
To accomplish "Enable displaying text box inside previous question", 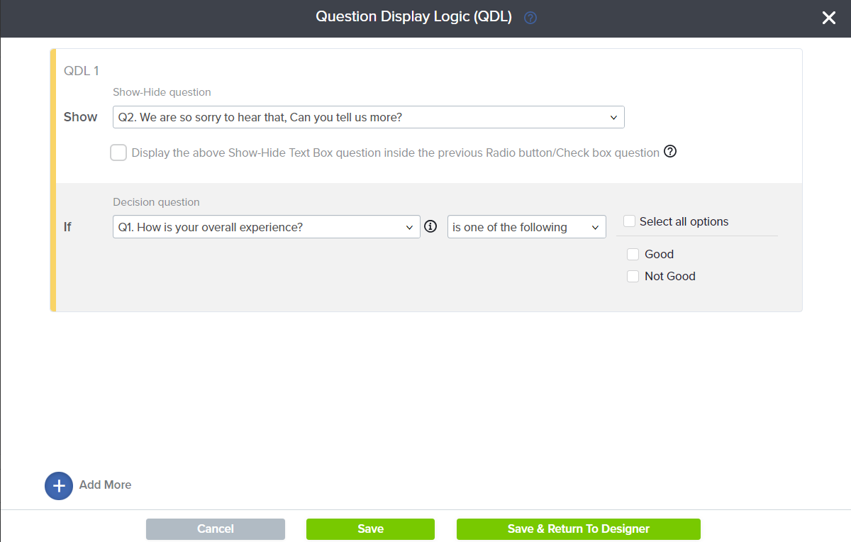I will [x=118, y=153].
